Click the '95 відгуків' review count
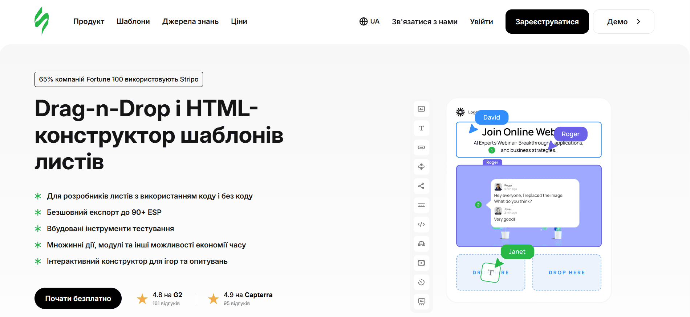Viewport: 690px width, 317px height. pos(237,304)
